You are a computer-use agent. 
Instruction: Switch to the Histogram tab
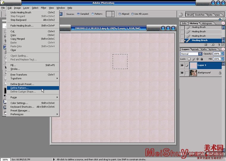[x=207, y=23]
